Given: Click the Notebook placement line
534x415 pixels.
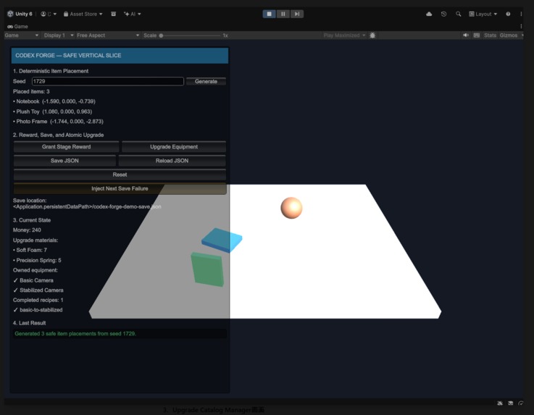Looking at the screenshot, I should tap(54, 101).
